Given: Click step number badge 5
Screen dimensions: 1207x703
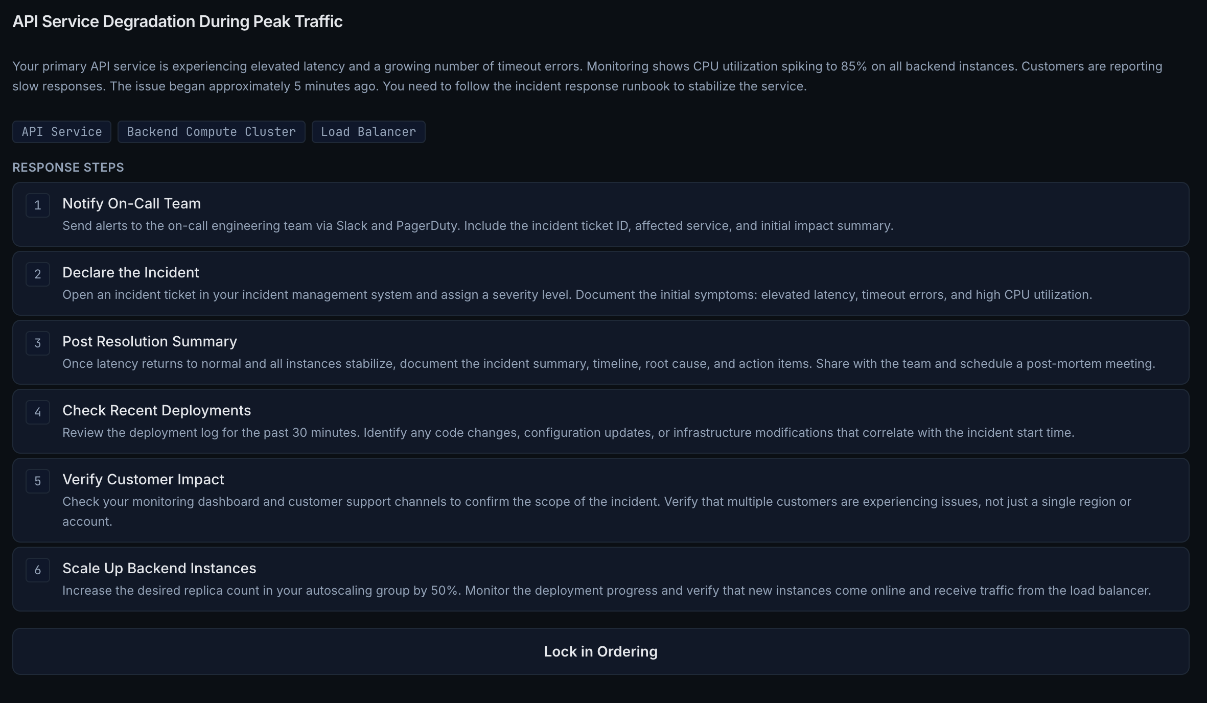Looking at the screenshot, I should (x=37, y=481).
